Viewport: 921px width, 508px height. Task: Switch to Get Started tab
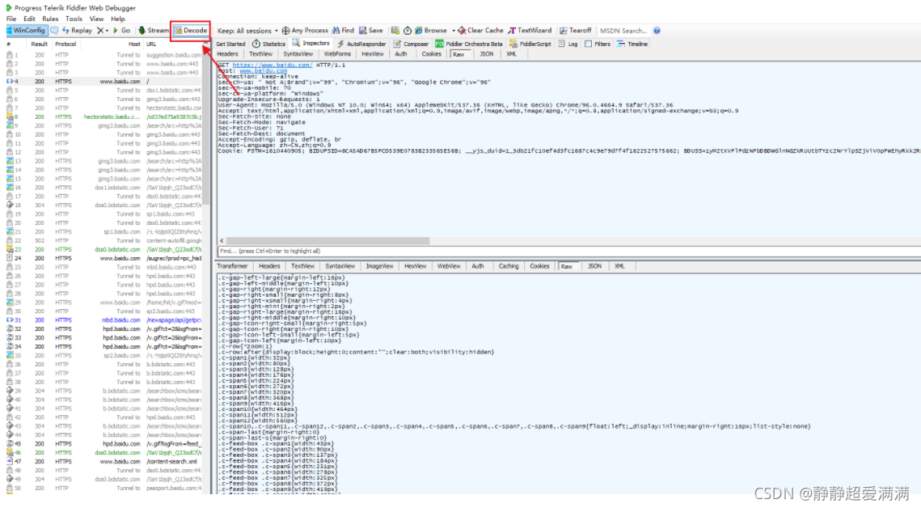tap(230, 44)
